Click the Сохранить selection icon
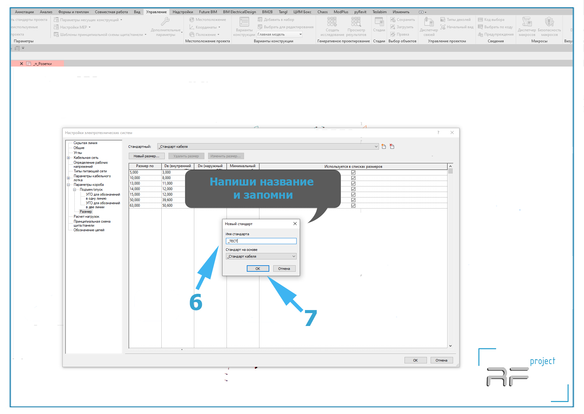 (x=393, y=20)
